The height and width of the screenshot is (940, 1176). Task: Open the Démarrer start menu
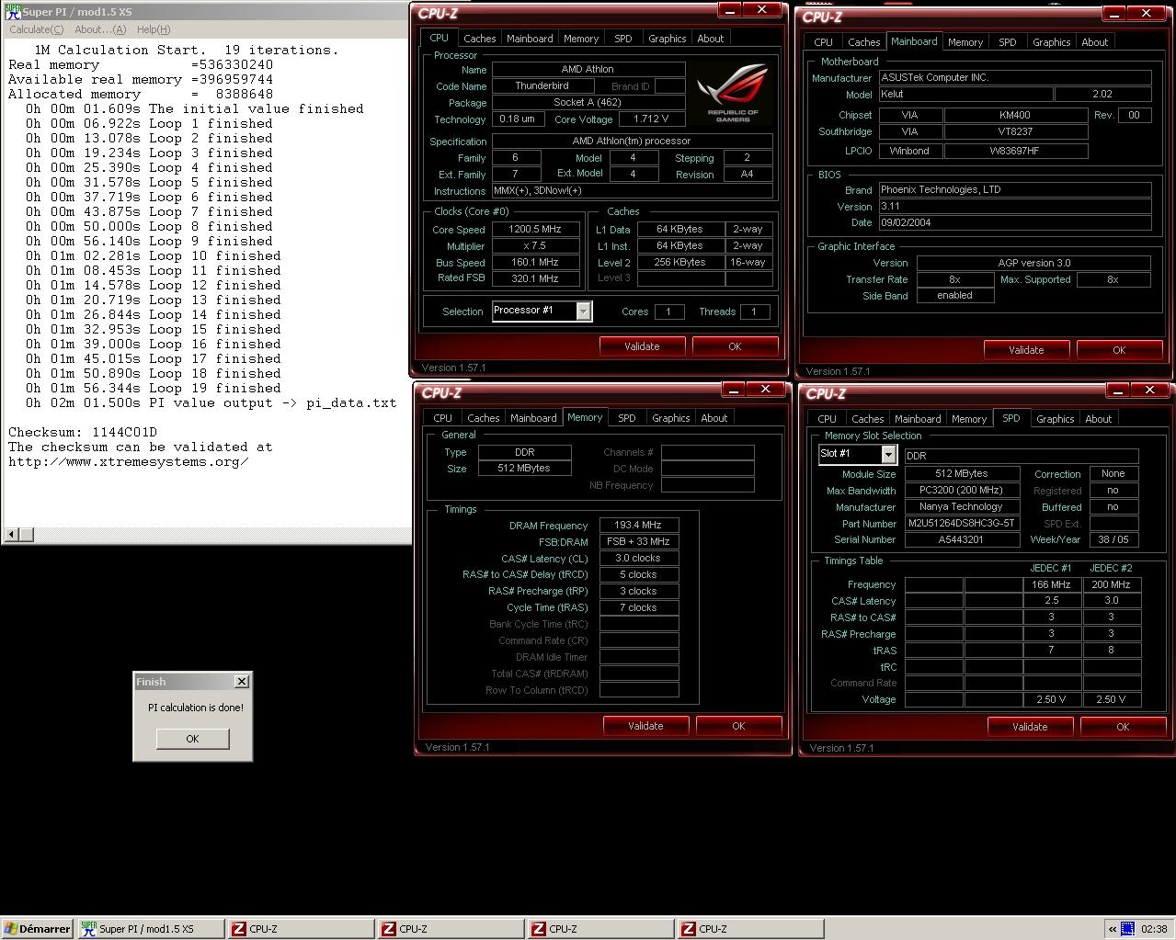coord(37,929)
